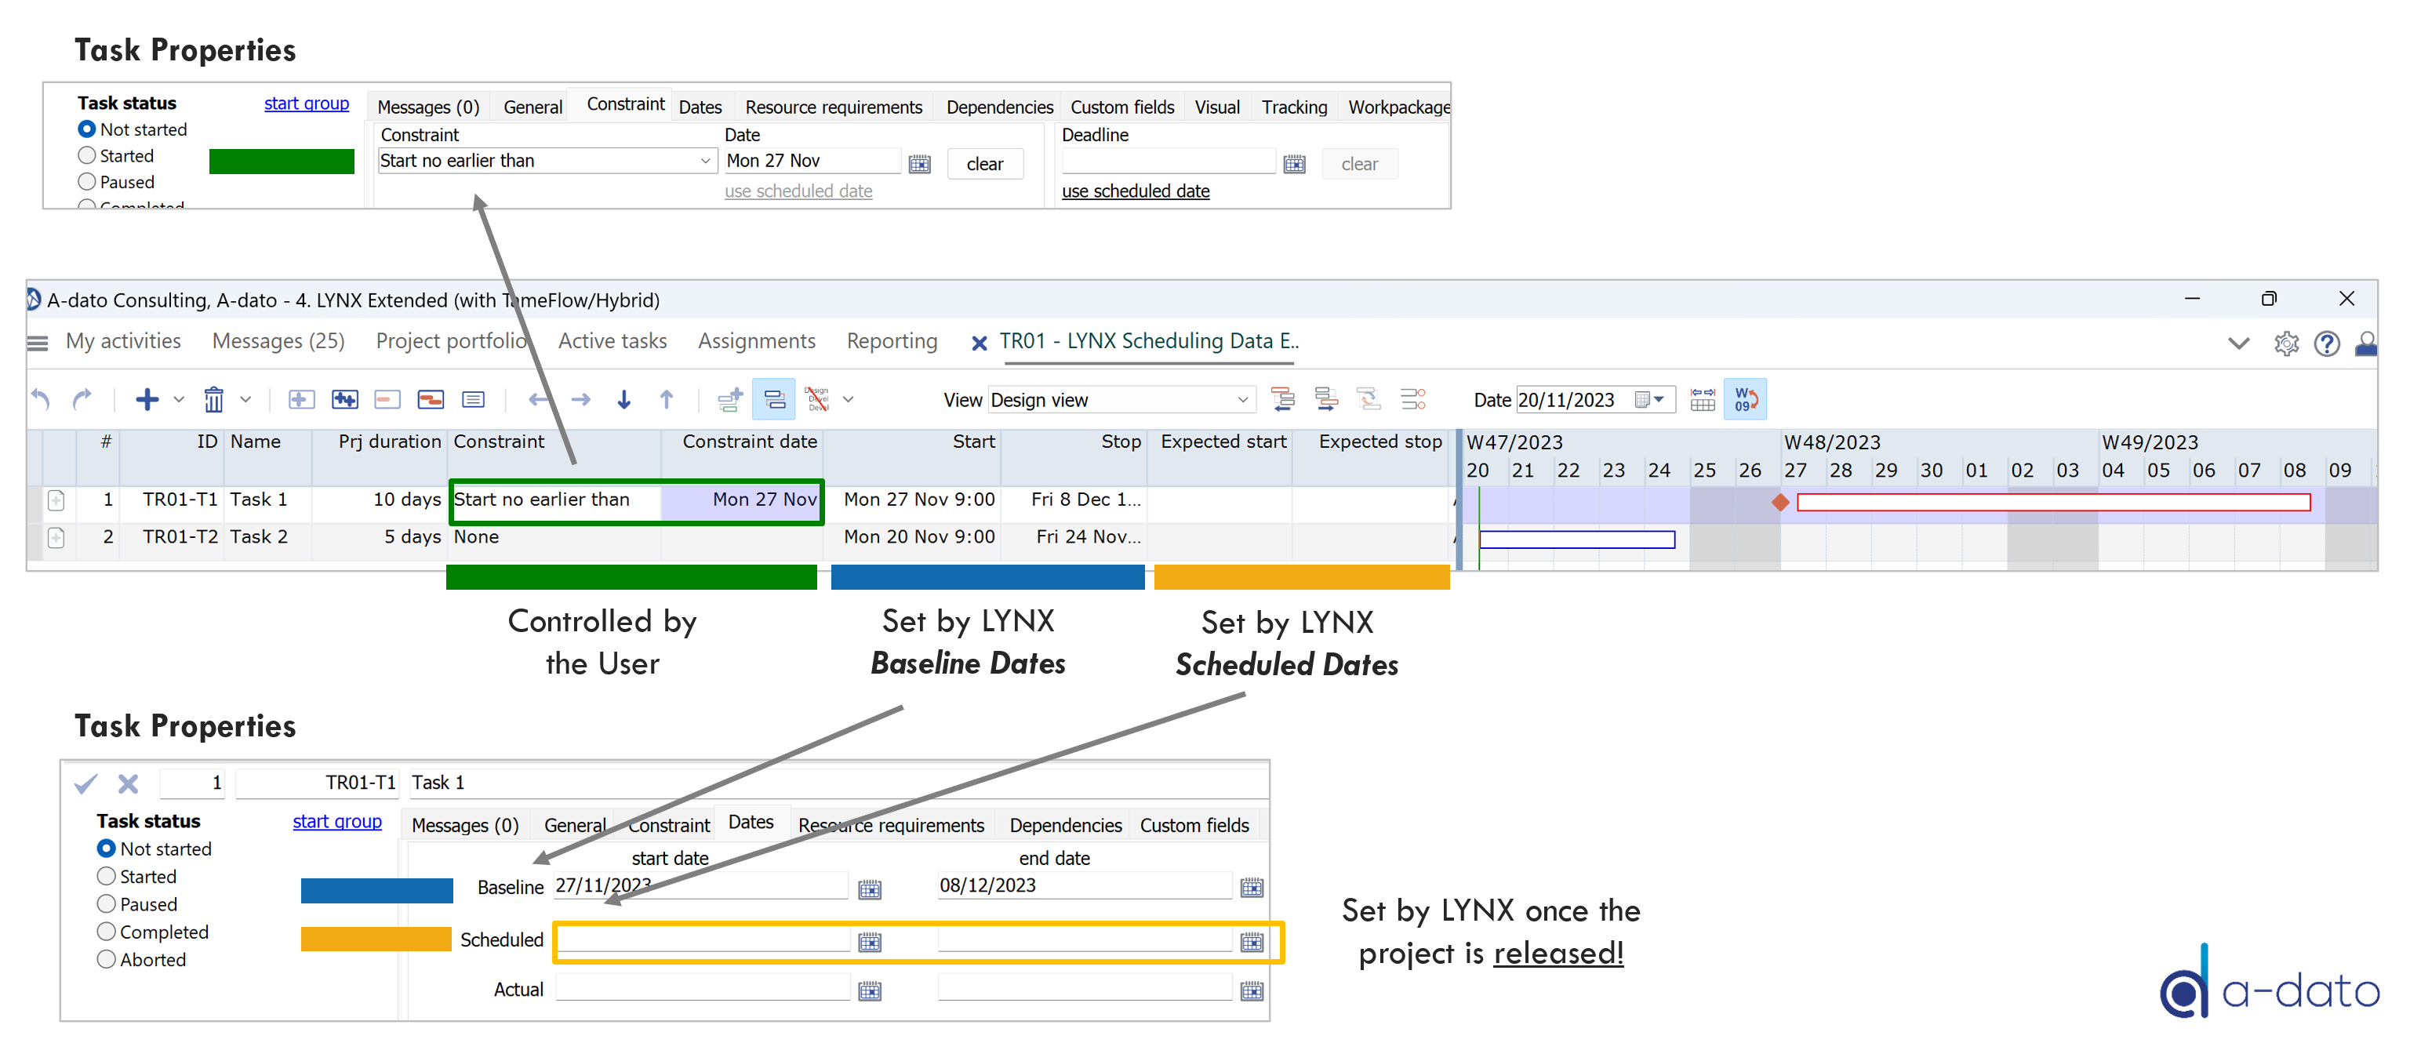Click the add dependency toolbar icon
The height and width of the screenshot is (1043, 2410).
pyautogui.click(x=729, y=401)
